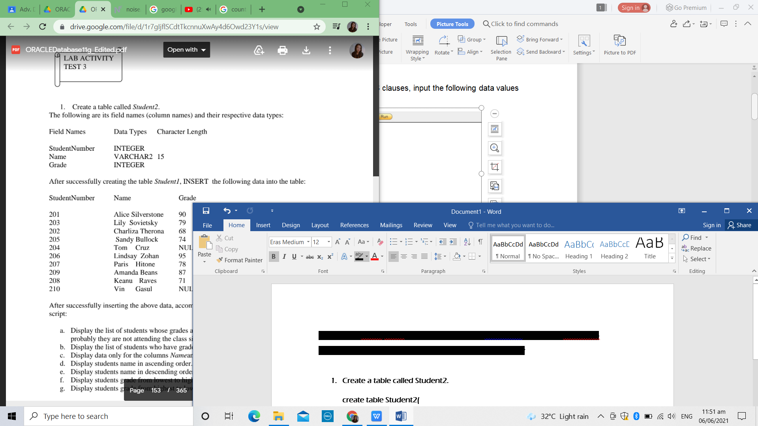This screenshot has height=426, width=758.
Task: Toggle Strikethrough in Word's Font group
Action: (310, 257)
